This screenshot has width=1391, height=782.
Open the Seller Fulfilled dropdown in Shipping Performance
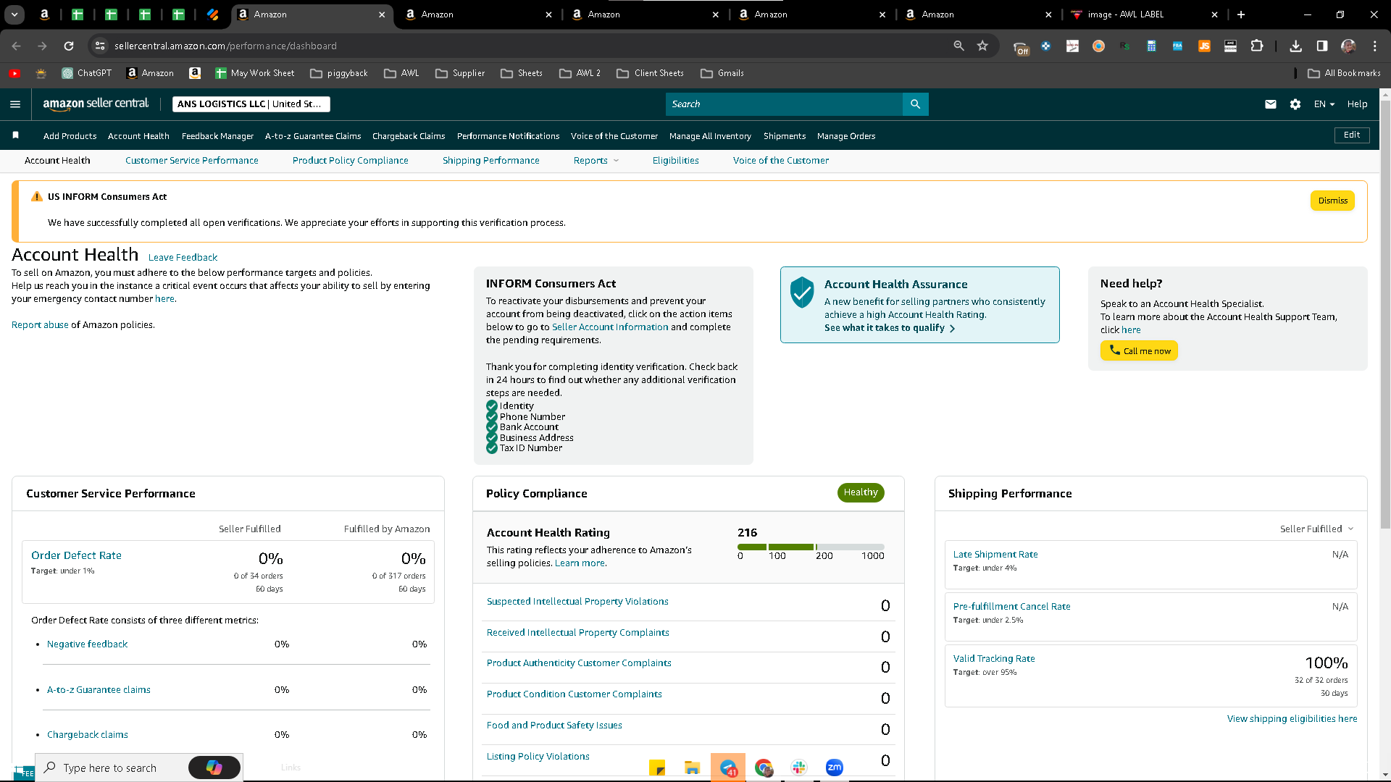[x=1316, y=529]
